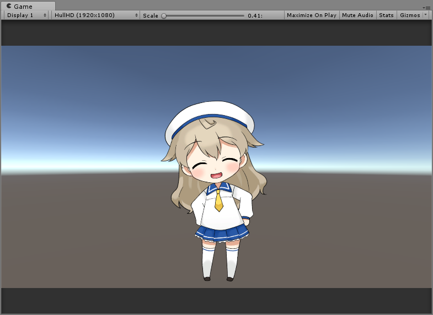Toggle Maximize On Play
This screenshot has width=433, height=315.
point(312,15)
